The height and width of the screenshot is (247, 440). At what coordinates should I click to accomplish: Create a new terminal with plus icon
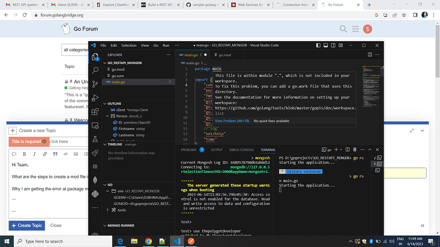(x=336, y=150)
